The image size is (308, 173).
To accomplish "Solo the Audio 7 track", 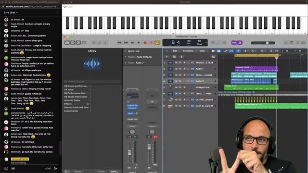I will click(180, 81).
